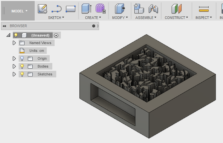Hide the Sketches folder via its bulb

(22, 74)
